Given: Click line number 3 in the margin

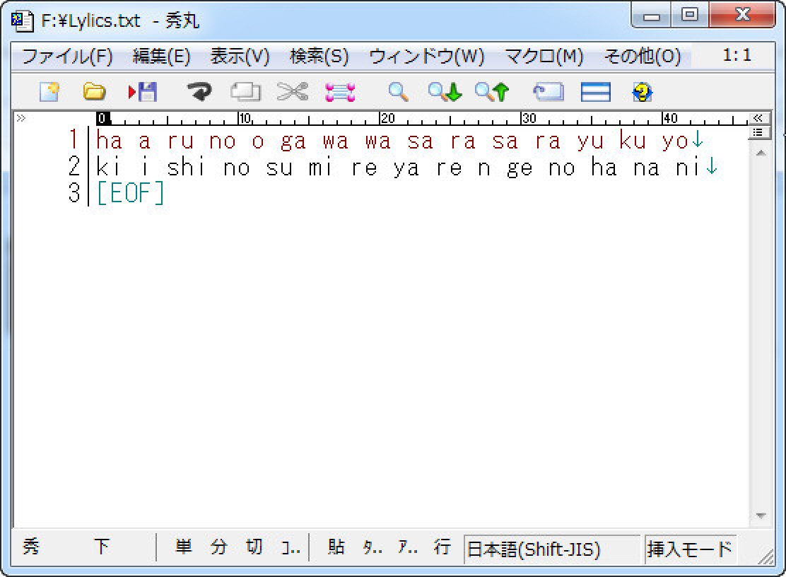Looking at the screenshot, I should tap(74, 193).
